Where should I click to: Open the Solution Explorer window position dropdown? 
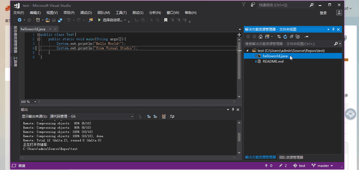328,29
